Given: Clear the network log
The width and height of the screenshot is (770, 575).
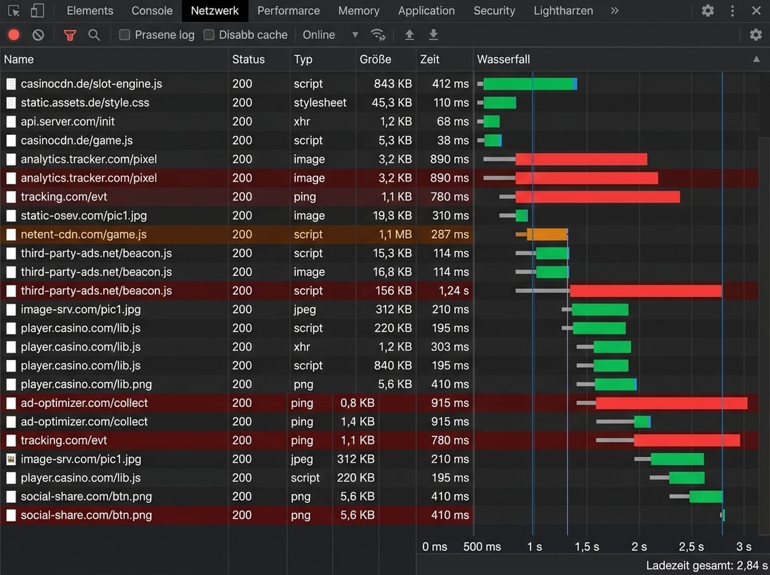Looking at the screenshot, I should 38,35.
